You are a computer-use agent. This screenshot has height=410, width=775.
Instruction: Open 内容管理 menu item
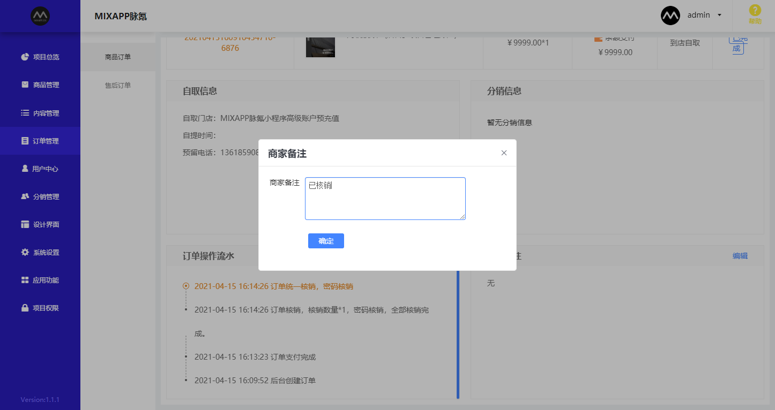[x=40, y=113]
